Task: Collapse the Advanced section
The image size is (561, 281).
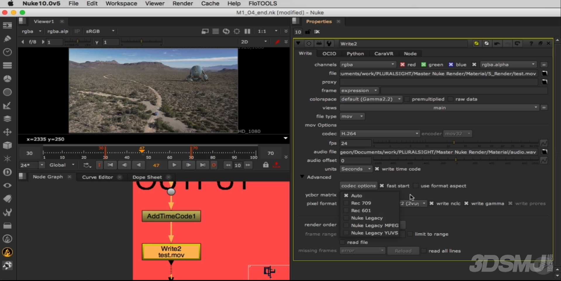Action: coord(302,177)
